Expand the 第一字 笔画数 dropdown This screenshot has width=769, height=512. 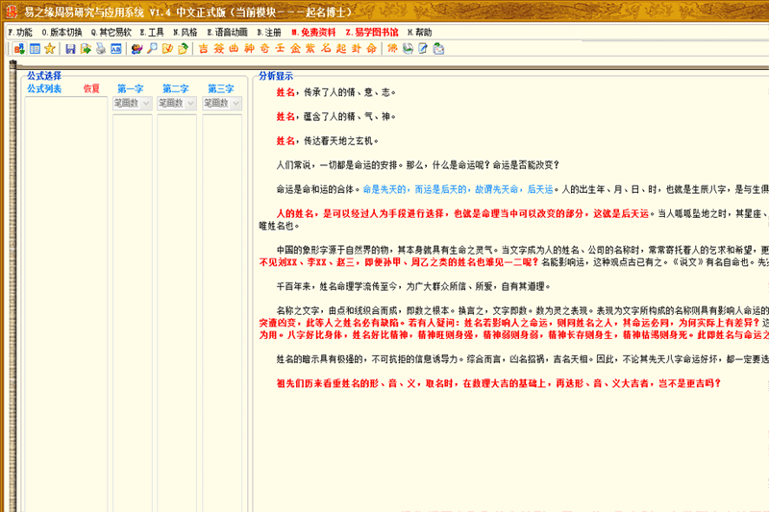(146, 103)
